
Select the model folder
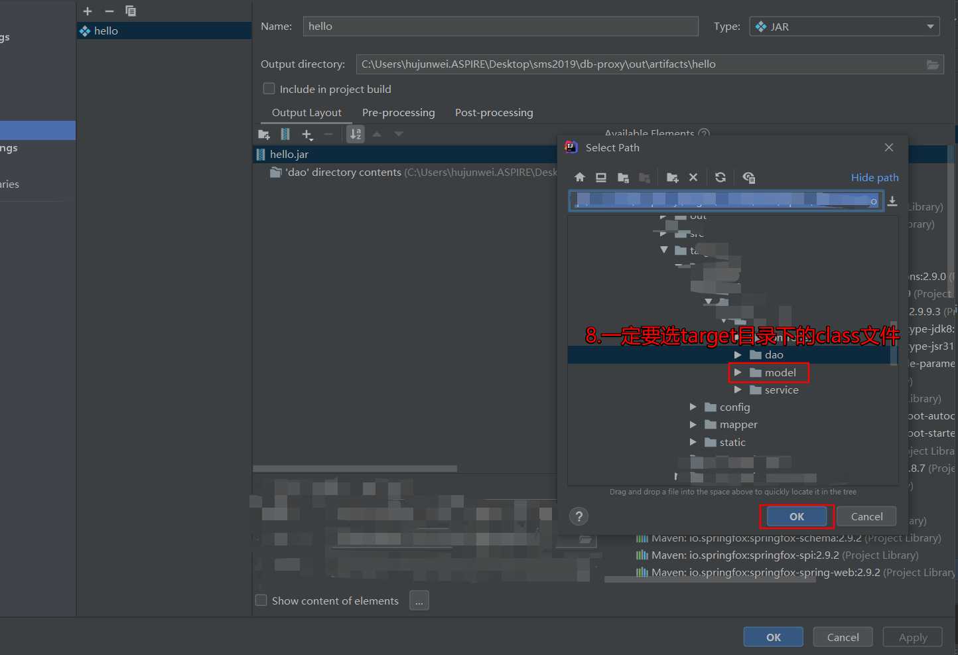pyautogui.click(x=780, y=373)
